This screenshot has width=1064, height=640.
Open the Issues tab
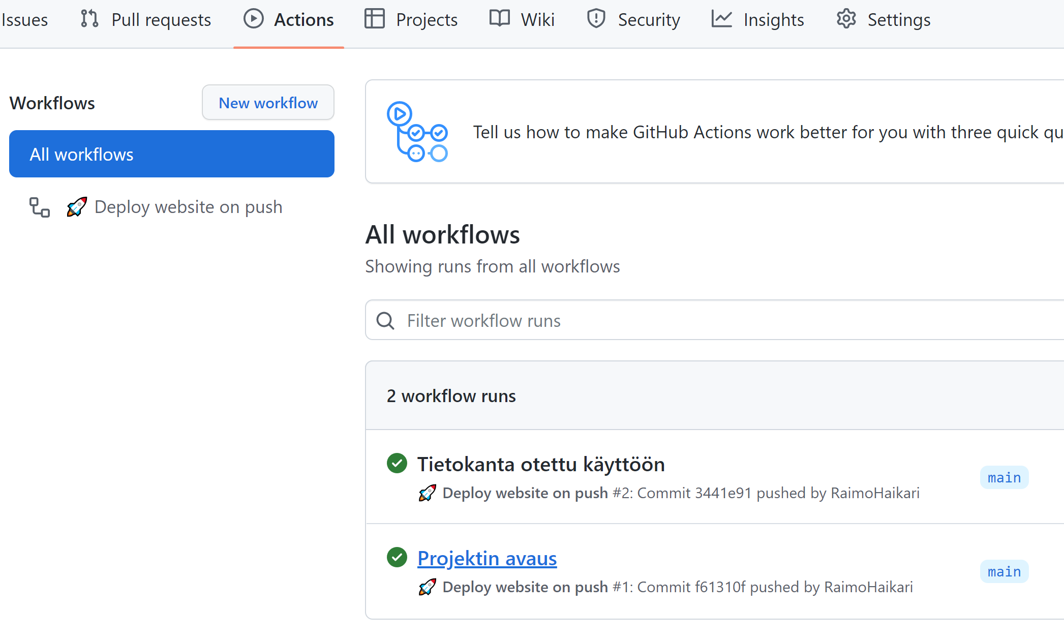[x=24, y=20]
